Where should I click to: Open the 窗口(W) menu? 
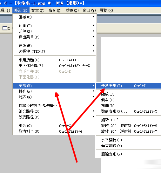coord(89,10)
